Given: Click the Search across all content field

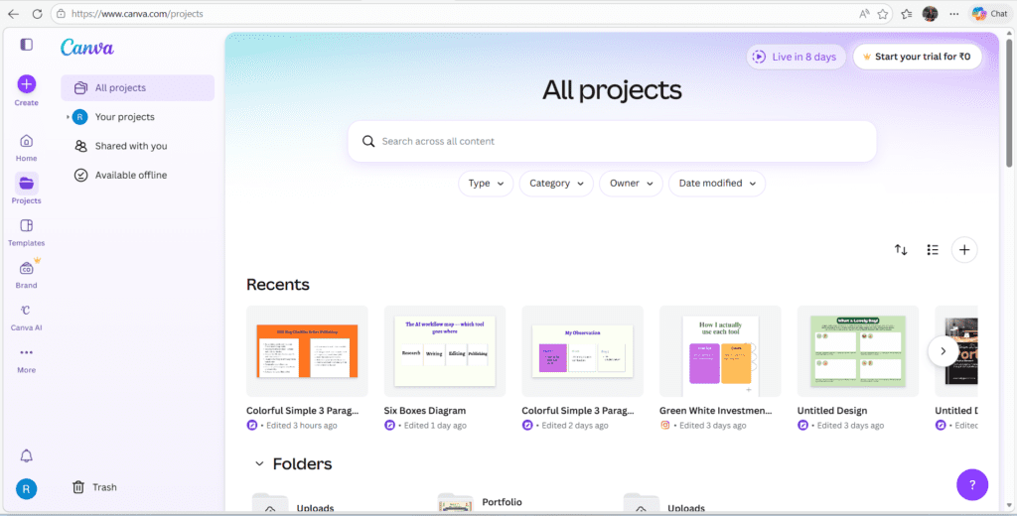Looking at the screenshot, I should click(612, 141).
